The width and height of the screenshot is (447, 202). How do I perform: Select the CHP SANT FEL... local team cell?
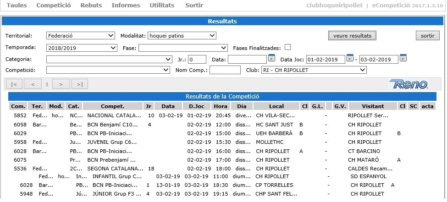point(276,194)
